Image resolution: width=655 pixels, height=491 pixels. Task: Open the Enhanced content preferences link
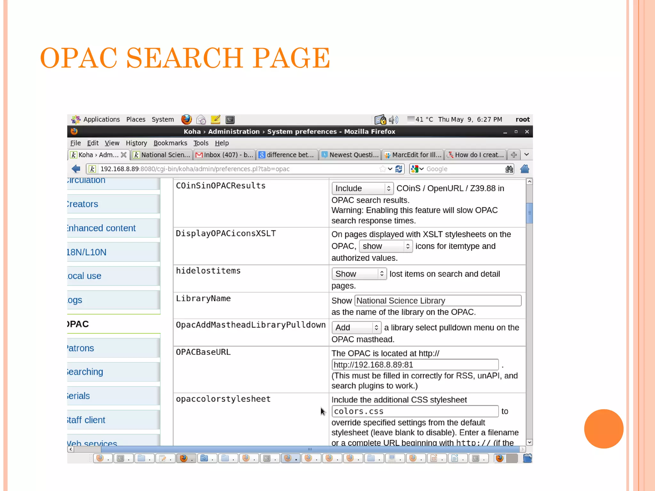pyautogui.click(x=101, y=228)
